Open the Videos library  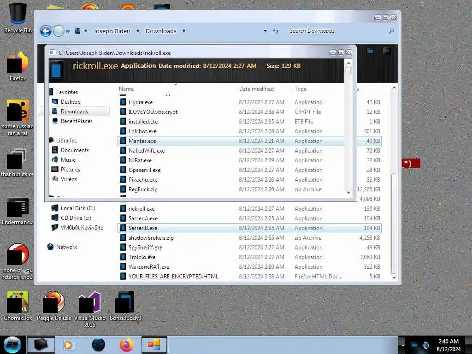tap(69, 179)
